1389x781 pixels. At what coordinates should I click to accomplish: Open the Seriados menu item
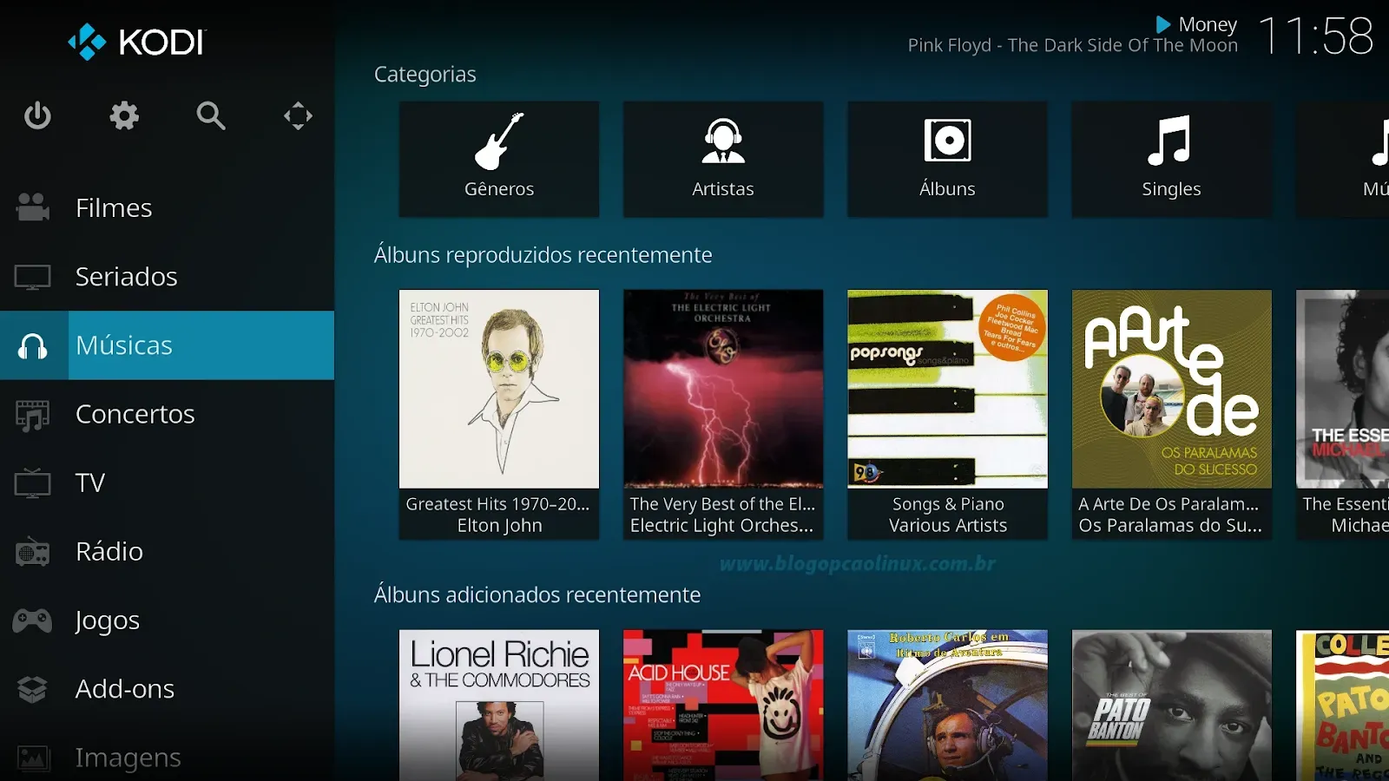[x=167, y=277]
